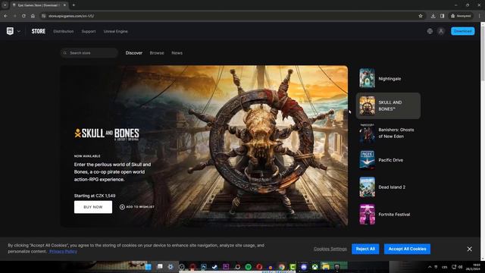Image resolution: width=485 pixels, height=273 pixels.
Task: Open Xbox app from the taskbar
Action: (x=315, y=266)
